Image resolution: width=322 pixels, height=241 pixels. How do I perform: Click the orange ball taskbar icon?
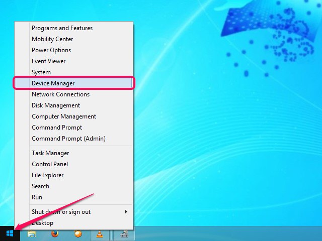[x=77, y=234]
